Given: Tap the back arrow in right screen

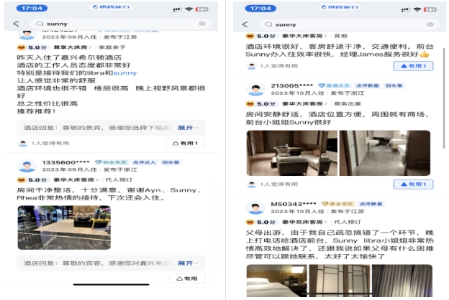Looking at the screenshot, I should [245, 24].
